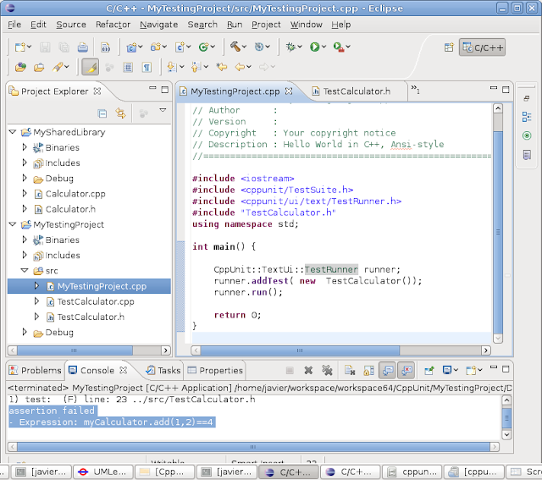Click the Open Perspective icon

click(449, 47)
